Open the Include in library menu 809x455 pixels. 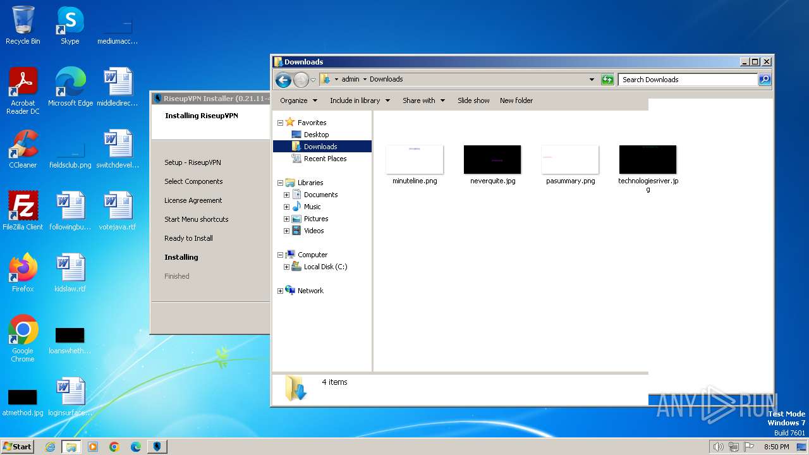click(360, 100)
